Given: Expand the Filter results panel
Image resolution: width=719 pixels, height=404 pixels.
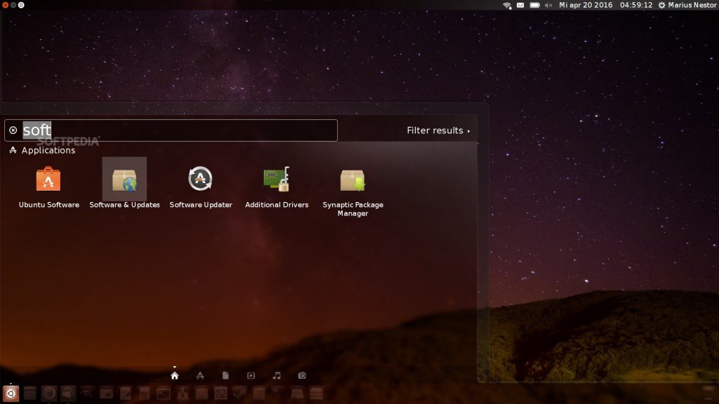Looking at the screenshot, I should coord(438,130).
